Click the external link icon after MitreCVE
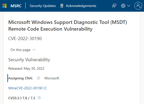The width and height of the screenshot is (144, 104). pos(45,88)
